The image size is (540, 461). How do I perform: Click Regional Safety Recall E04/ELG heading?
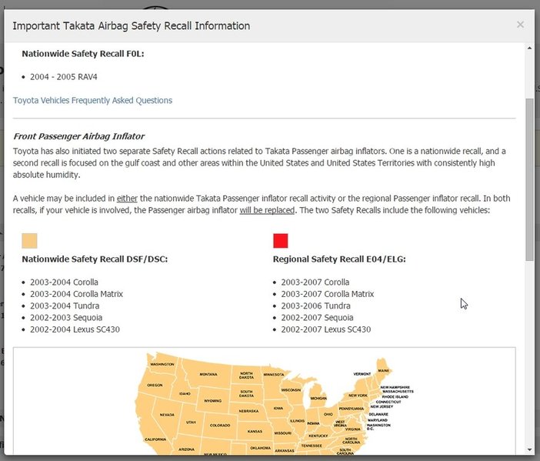[x=339, y=259]
